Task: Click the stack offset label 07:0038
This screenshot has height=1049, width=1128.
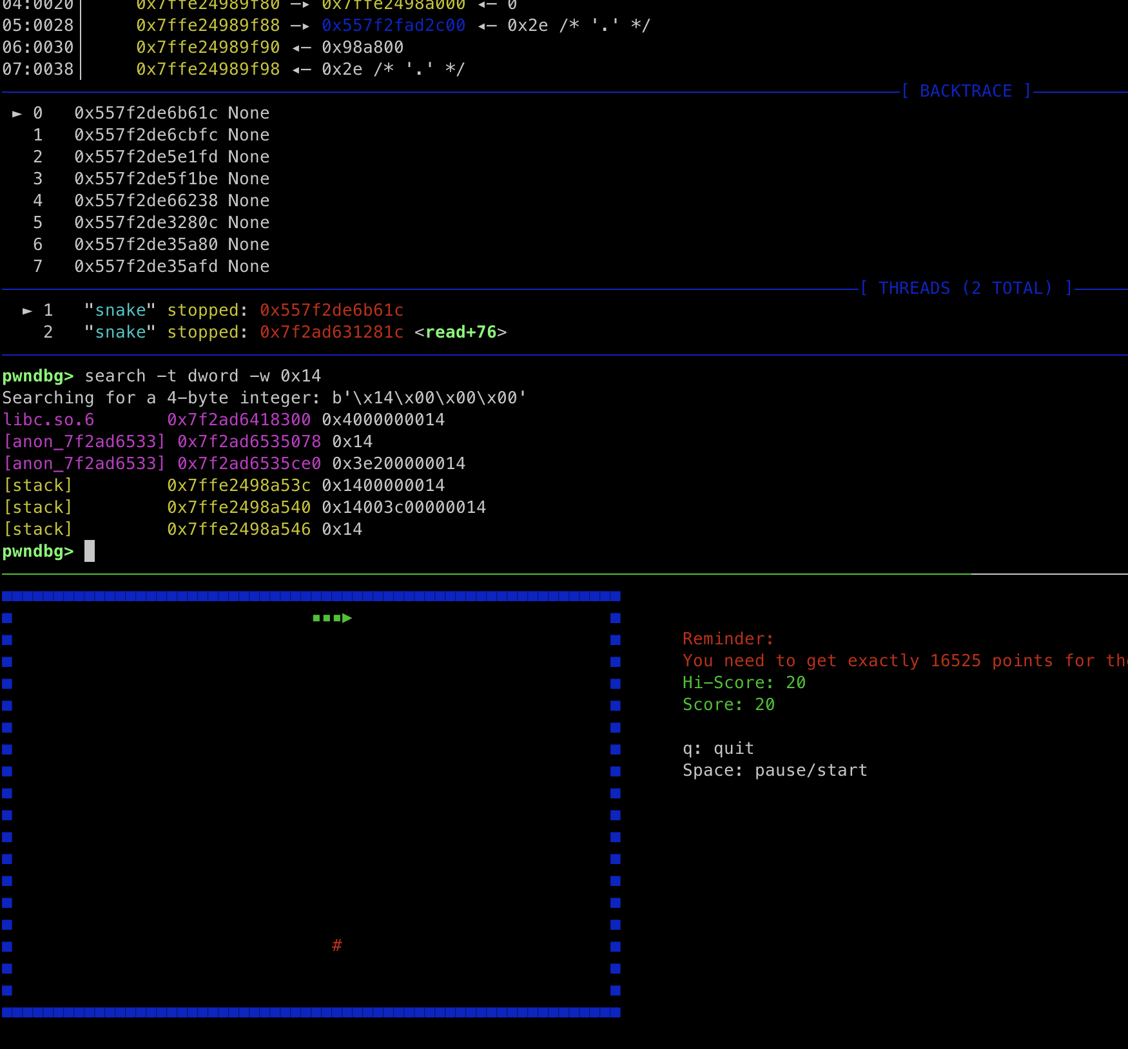Action: pyautogui.click(x=38, y=69)
